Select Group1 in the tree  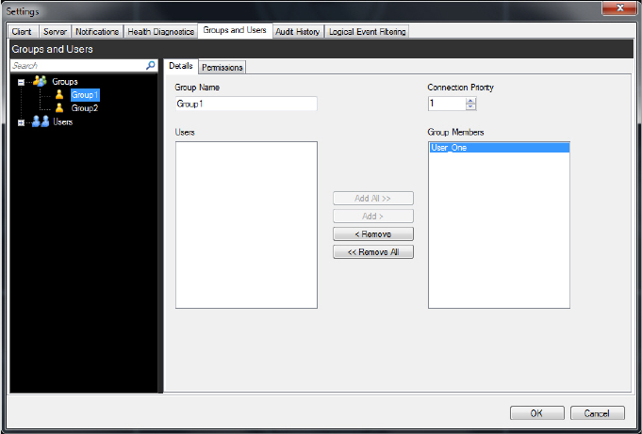(85, 95)
